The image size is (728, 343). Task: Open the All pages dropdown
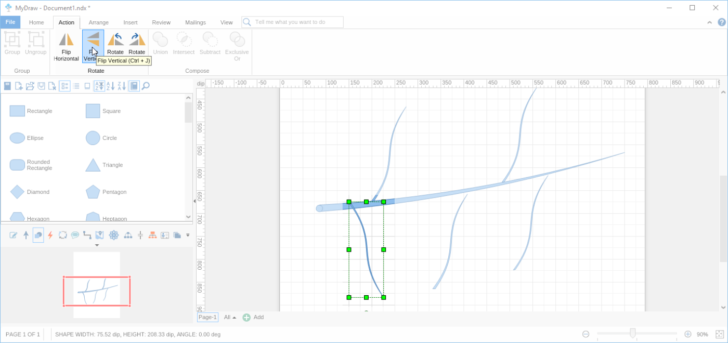(230, 318)
